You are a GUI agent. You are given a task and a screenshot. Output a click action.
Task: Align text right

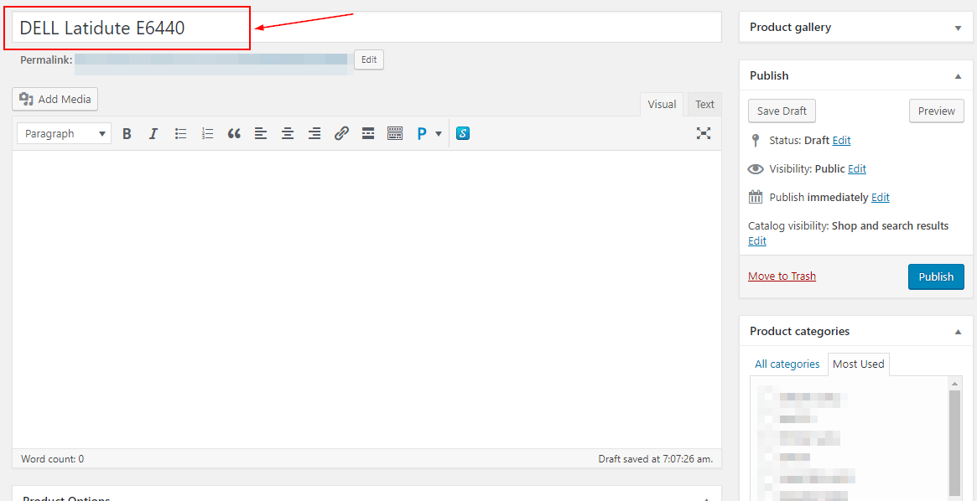[x=314, y=133]
